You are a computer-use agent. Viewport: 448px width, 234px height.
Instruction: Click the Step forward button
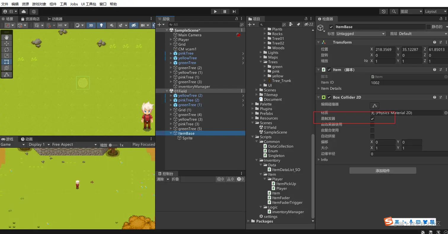click(234, 12)
